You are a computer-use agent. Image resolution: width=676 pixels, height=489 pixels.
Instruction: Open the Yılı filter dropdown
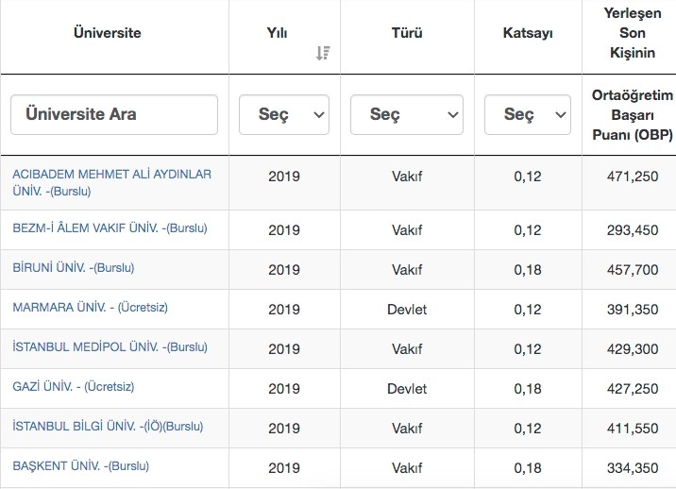click(x=284, y=115)
